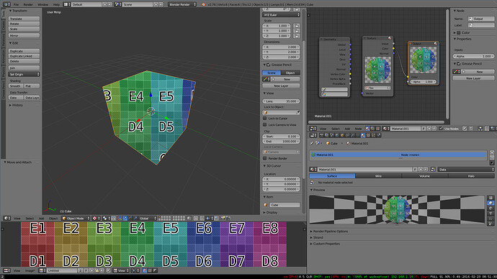
Task: Select compositing nodes tree type icon
Action: click(x=372, y=129)
